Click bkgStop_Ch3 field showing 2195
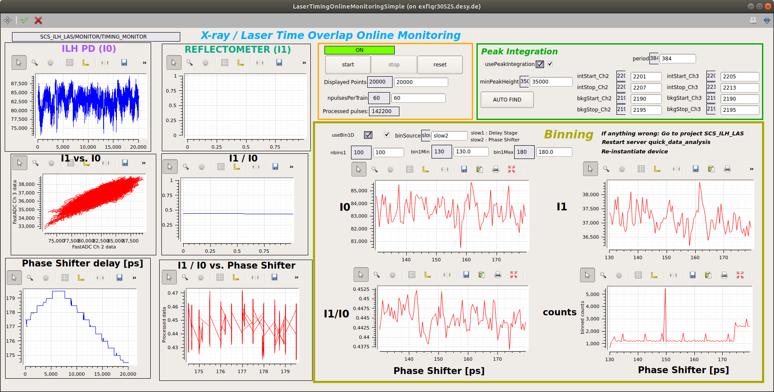774x392 pixels. coord(740,110)
